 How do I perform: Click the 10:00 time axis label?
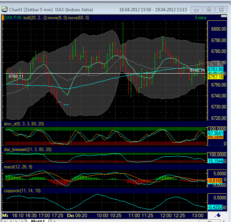(102, 216)
